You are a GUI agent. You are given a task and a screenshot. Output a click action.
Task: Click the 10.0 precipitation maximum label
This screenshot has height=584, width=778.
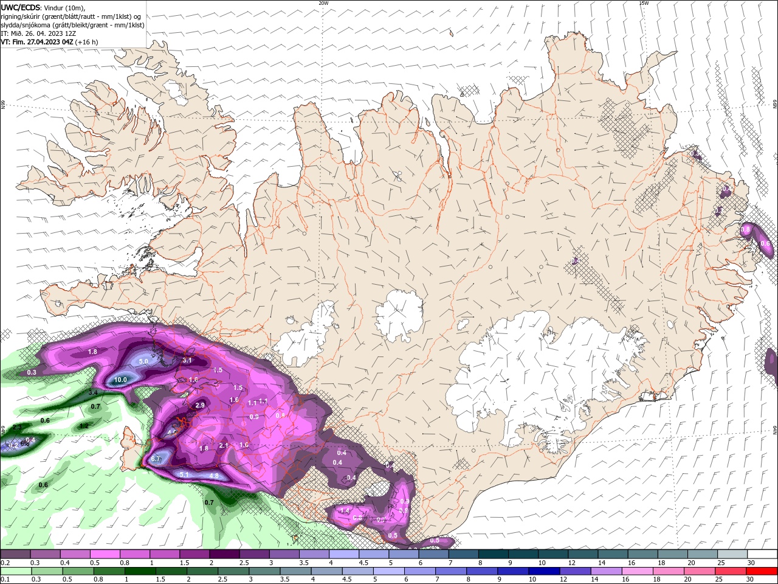coord(120,380)
